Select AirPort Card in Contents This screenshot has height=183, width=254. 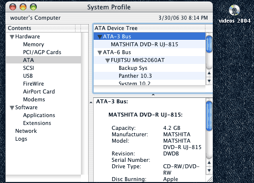coord(39,91)
